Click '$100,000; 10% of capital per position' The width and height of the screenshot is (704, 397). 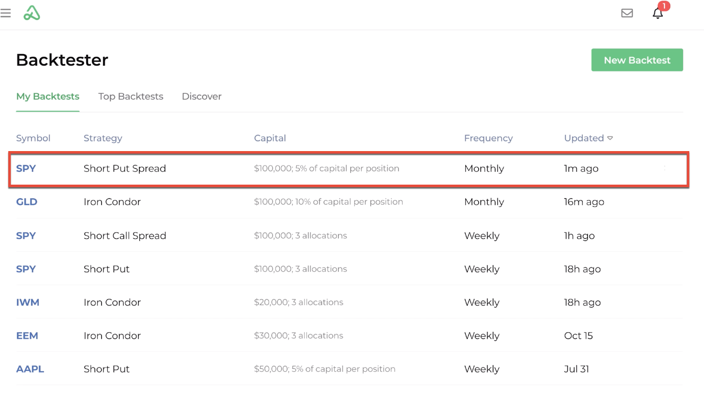pos(328,202)
